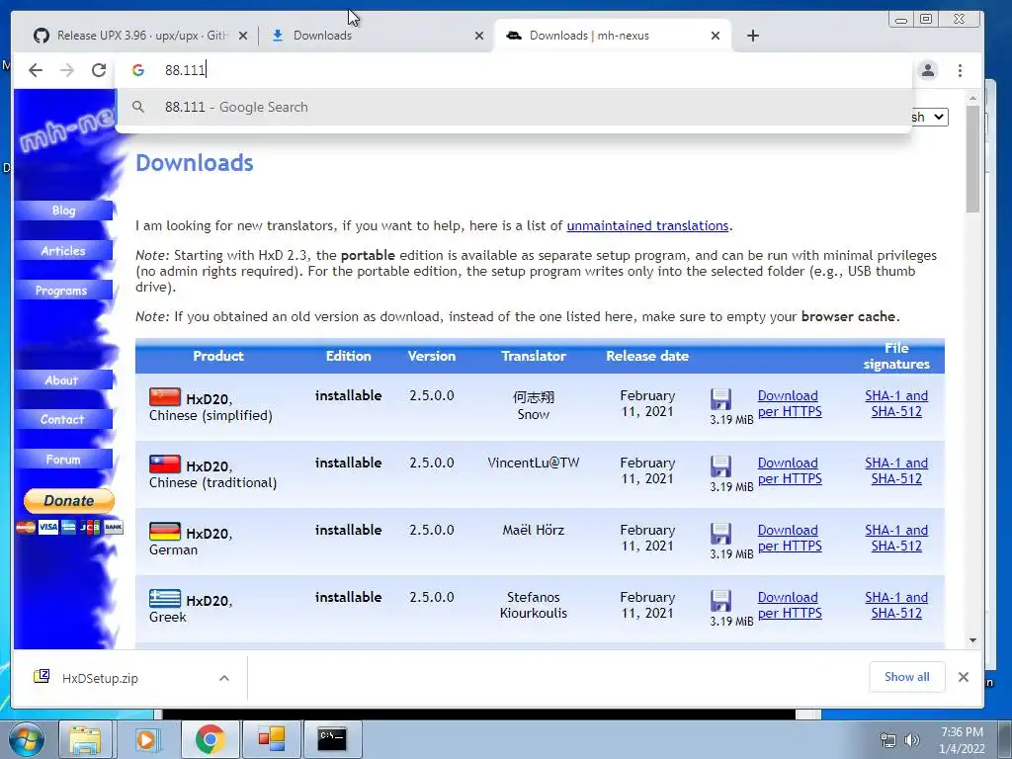This screenshot has width=1012, height=759.
Task: Open SHA-1 and SHA-512 for Chinese traditional
Action: pyautogui.click(x=895, y=470)
